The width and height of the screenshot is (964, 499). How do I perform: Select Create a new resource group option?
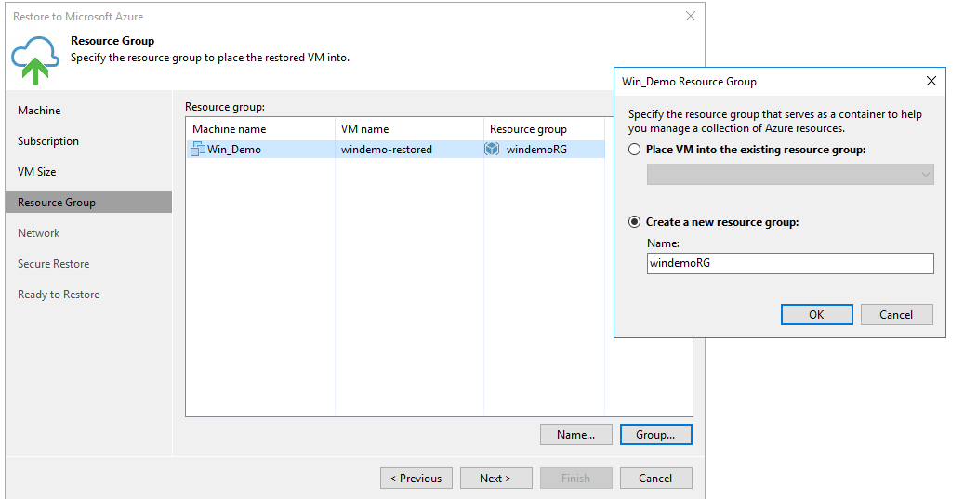635,222
